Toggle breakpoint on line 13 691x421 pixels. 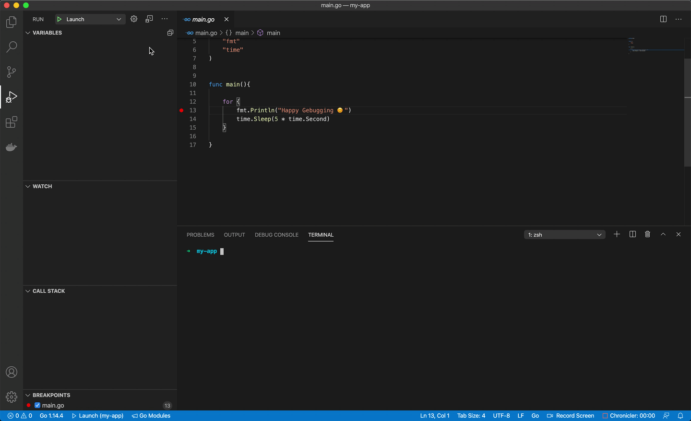[x=181, y=110]
